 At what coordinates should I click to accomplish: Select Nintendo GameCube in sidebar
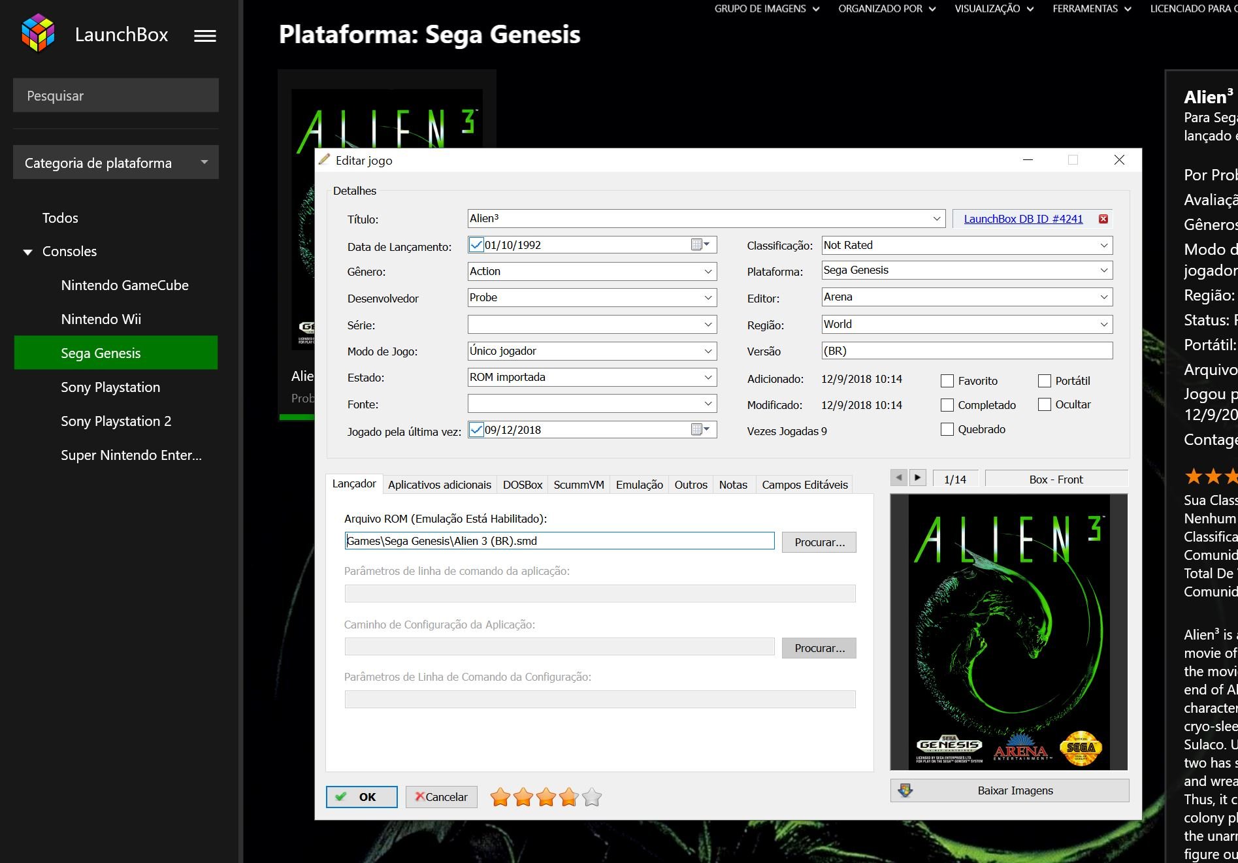point(125,285)
